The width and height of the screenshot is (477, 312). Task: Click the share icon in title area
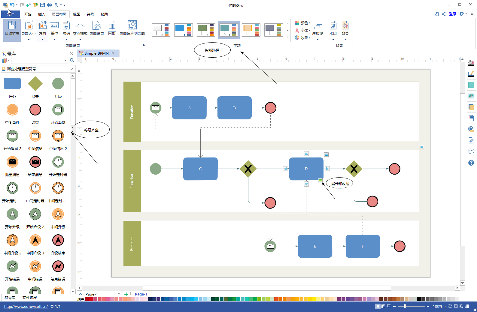point(444,14)
